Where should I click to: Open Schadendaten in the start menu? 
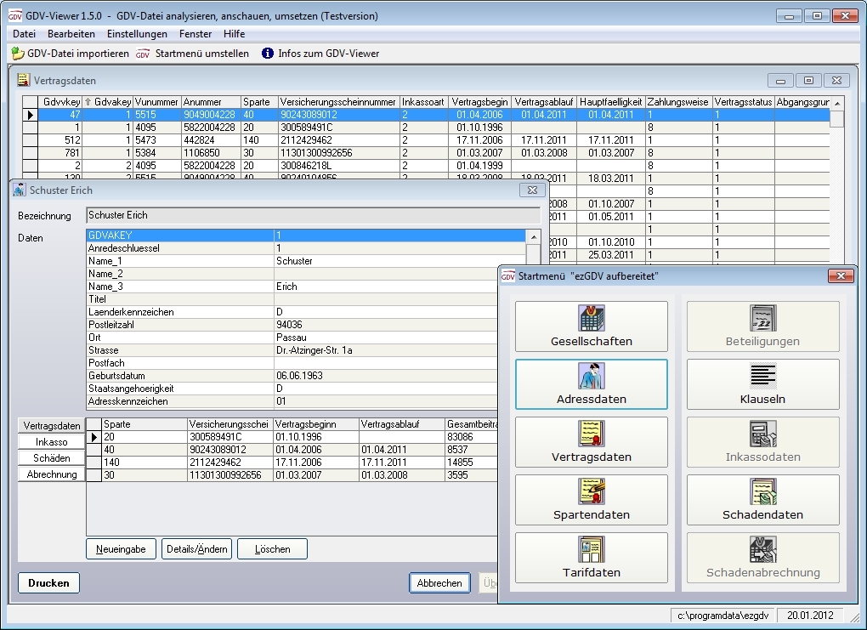(x=762, y=500)
